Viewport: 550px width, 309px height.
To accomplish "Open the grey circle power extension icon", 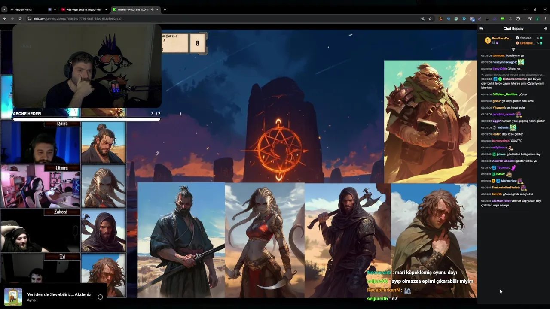I will 510,18.
